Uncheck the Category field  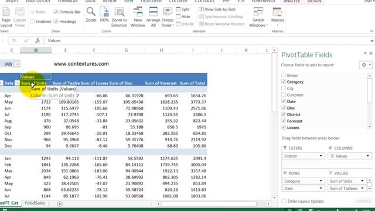pos(284,81)
